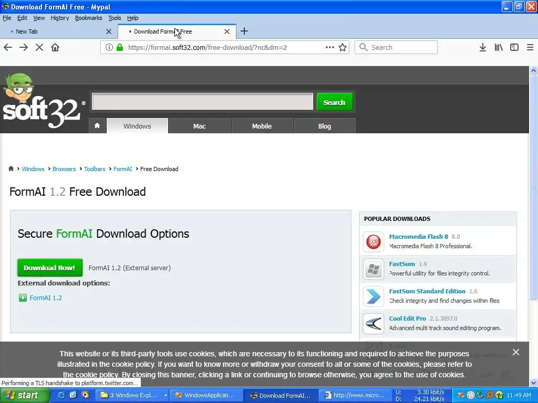Open the downloads panel arrow
Image resolution: width=538 pixels, height=403 pixels.
click(483, 47)
